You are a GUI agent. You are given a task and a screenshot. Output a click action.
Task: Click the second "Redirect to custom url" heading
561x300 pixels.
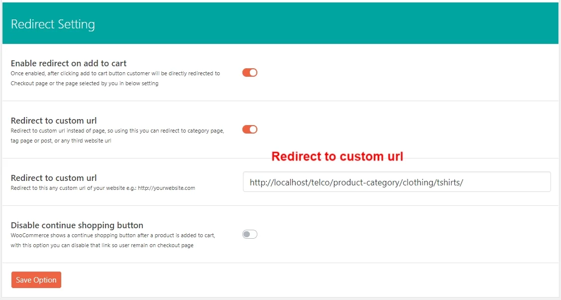pyautogui.click(x=53, y=178)
